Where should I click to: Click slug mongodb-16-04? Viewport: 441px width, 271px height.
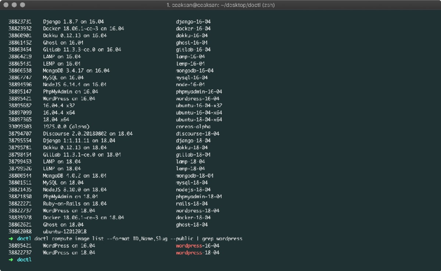point(195,70)
